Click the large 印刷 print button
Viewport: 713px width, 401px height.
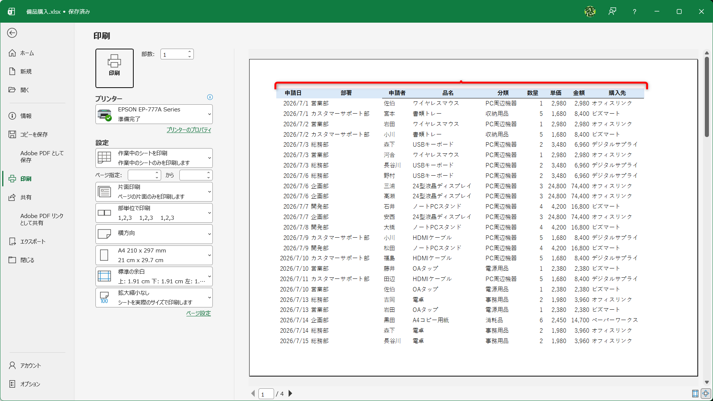pyautogui.click(x=114, y=68)
